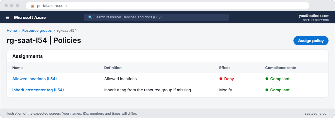This screenshot has height=118, width=335.
Task: Click the Compliance state column header
Action: point(281,68)
